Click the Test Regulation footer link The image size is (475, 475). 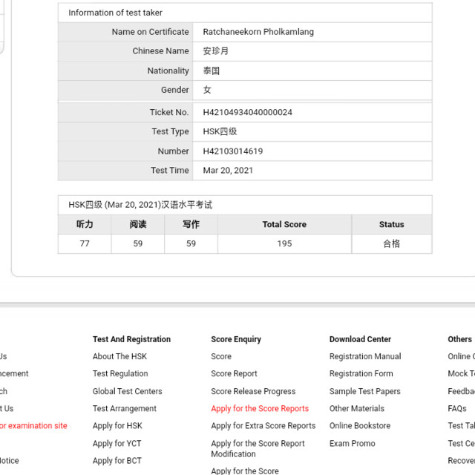pyautogui.click(x=120, y=374)
